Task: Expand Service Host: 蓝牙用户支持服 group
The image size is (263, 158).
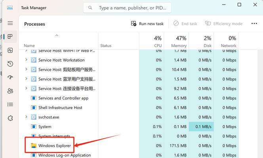Action: pos(26,79)
